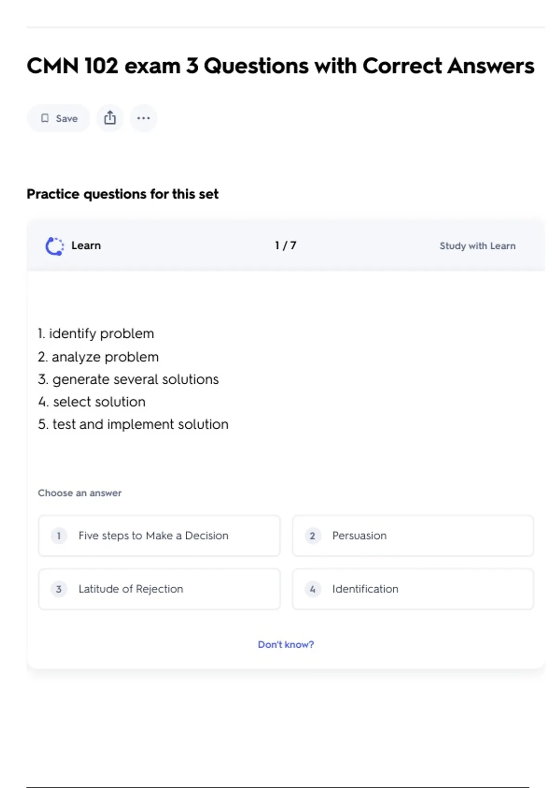Click 'Practice questions for this set' heading
The image size is (556, 788).
tap(122, 194)
